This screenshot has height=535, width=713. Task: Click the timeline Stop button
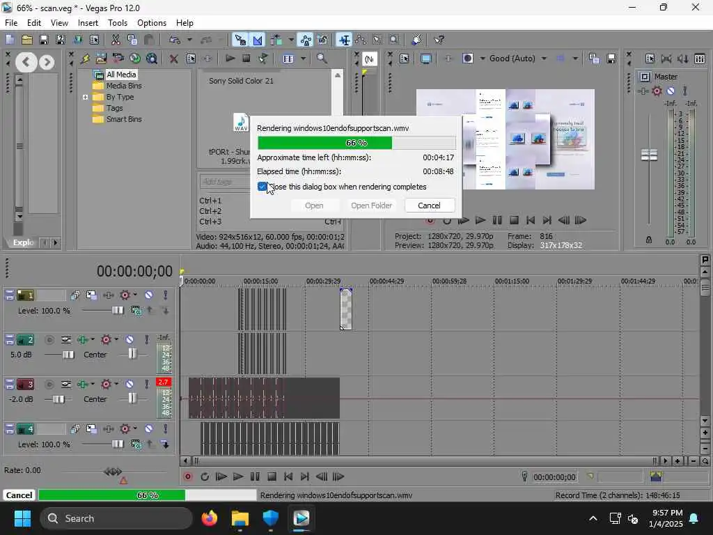click(272, 476)
